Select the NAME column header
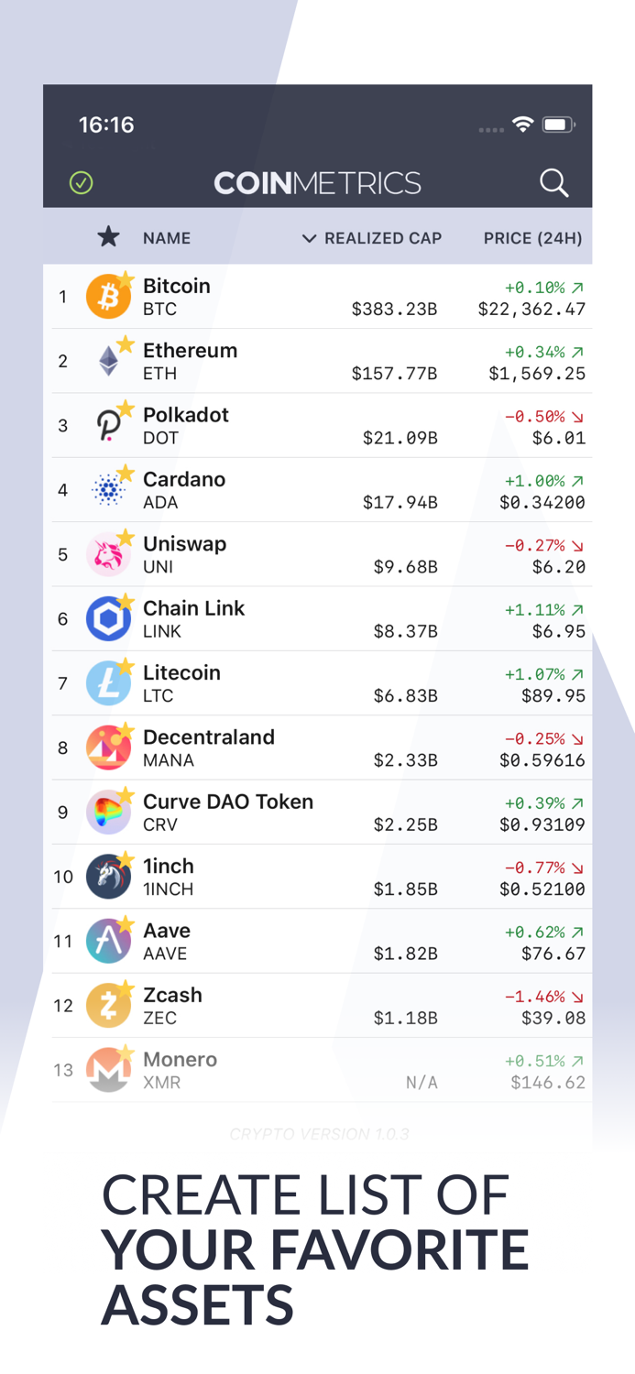The width and height of the screenshot is (635, 1374). pyautogui.click(x=166, y=238)
